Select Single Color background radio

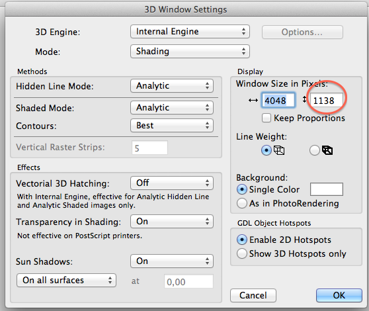(x=242, y=189)
